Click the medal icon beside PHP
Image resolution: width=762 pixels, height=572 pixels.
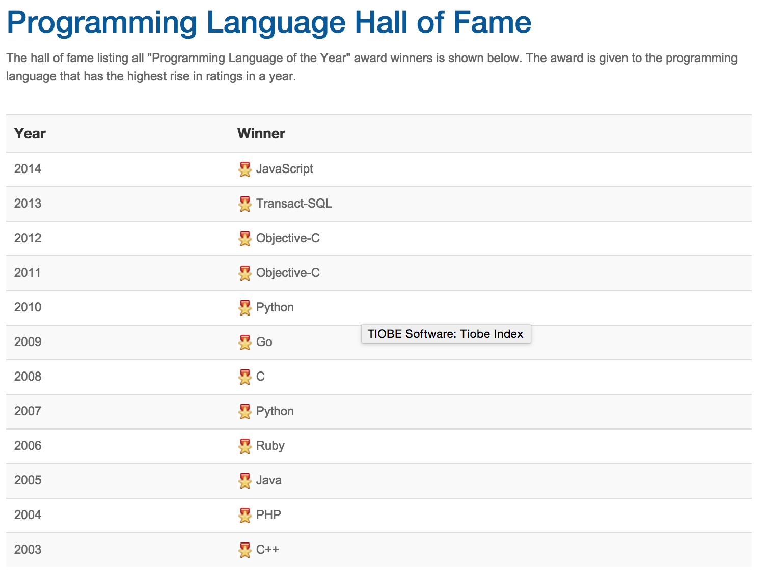(x=245, y=516)
